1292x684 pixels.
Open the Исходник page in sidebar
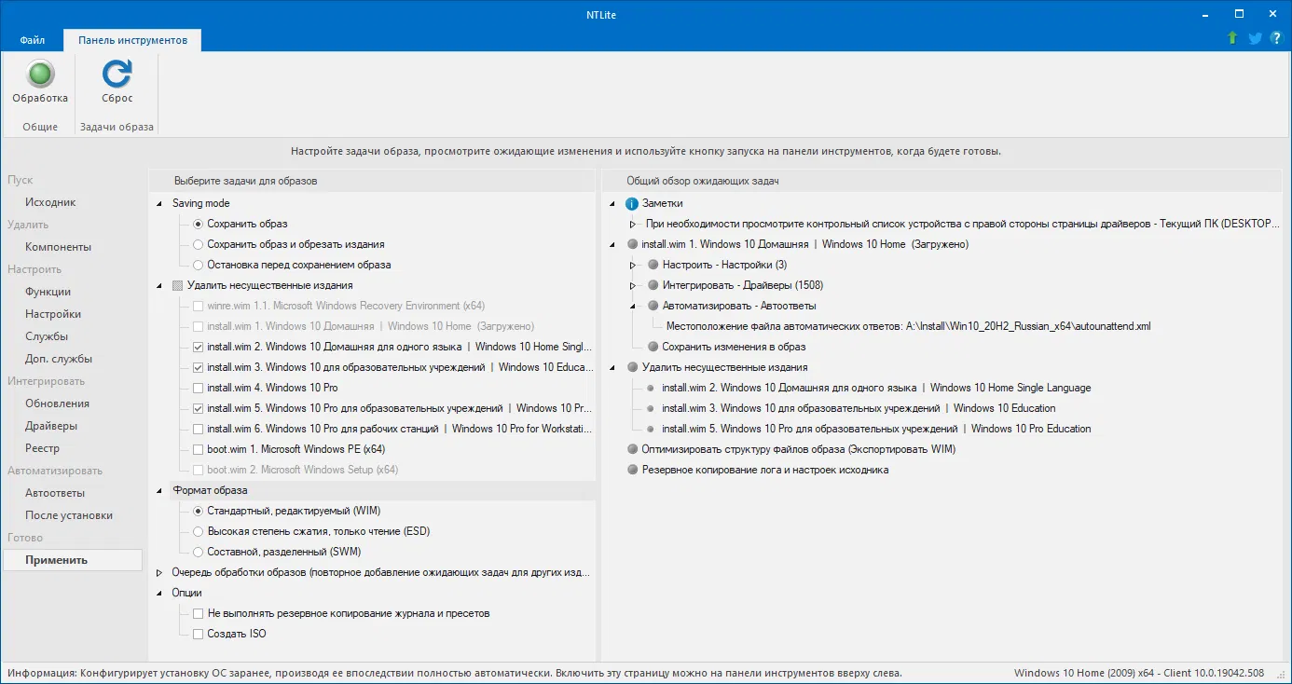(x=50, y=202)
